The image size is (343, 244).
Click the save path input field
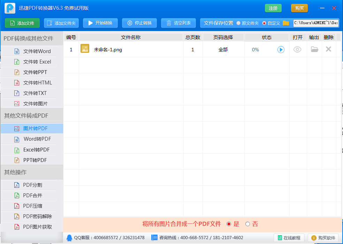(316, 23)
